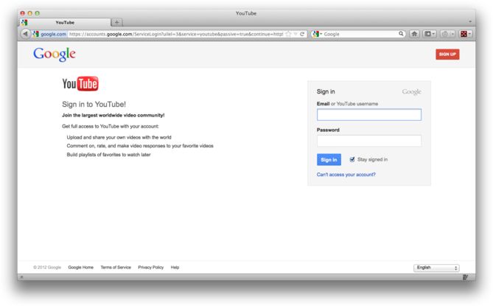The width and height of the screenshot is (493, 306).
Task: Click the search magnifier icon in search bar
Action: pos(402,34)
